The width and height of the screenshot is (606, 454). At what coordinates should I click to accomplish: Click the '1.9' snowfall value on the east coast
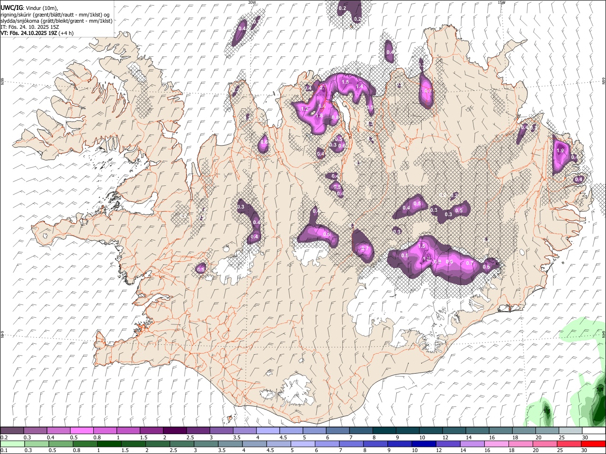click(561, 150)
